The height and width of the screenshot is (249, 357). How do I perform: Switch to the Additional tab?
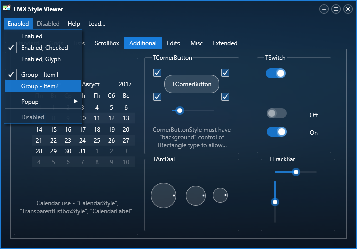[x=143, y=43]
